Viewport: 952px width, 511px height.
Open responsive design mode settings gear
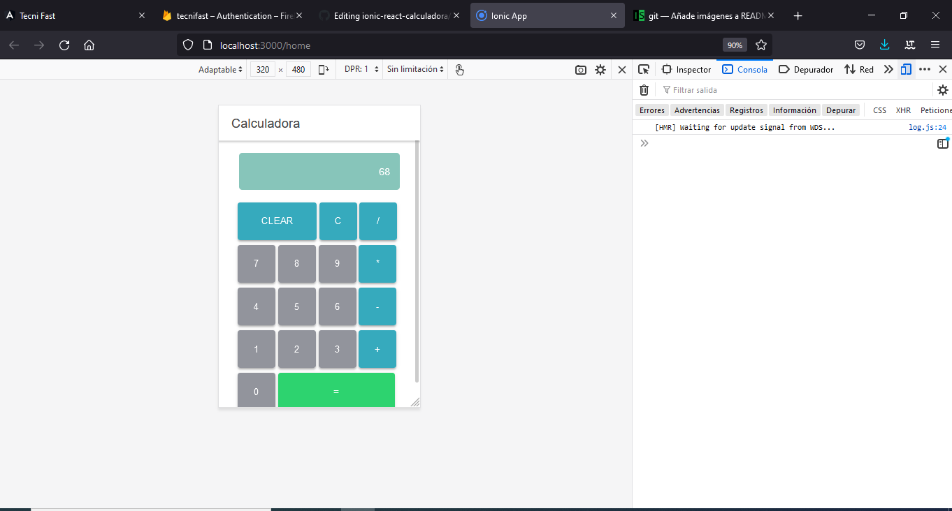[x=600, y=69]
